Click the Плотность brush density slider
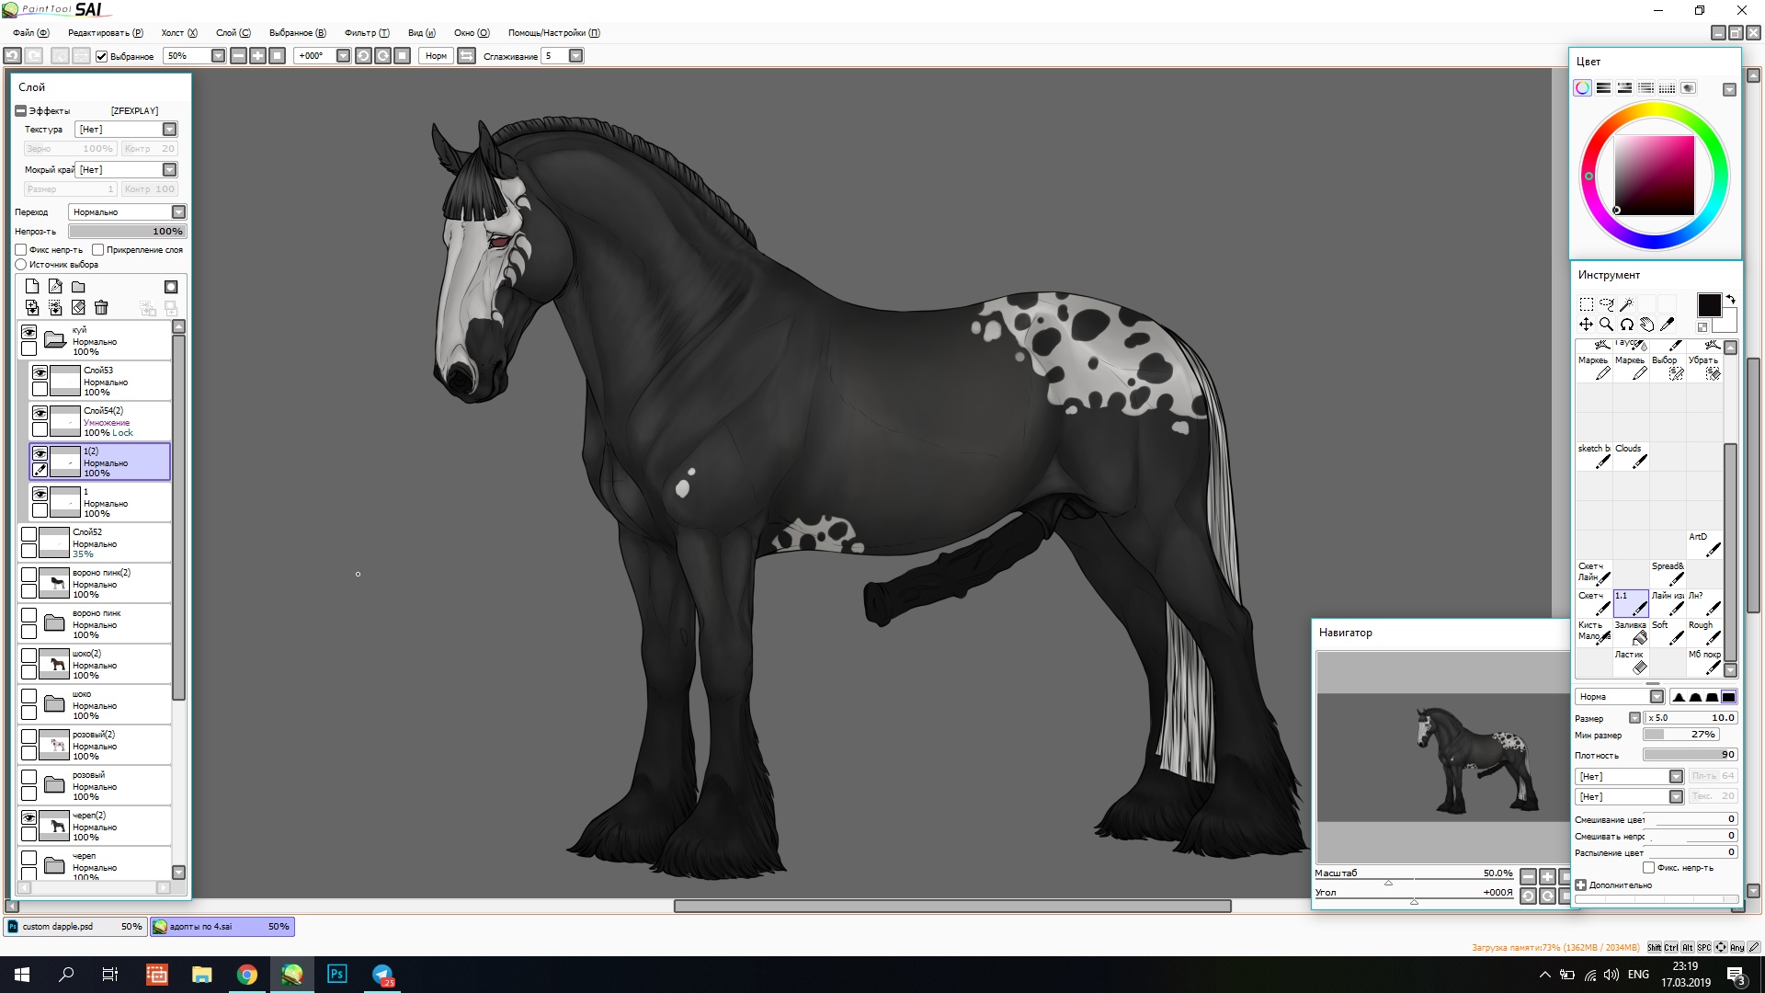The width and height of the screenshot is (1765, 993). [x=1689, y=755]
